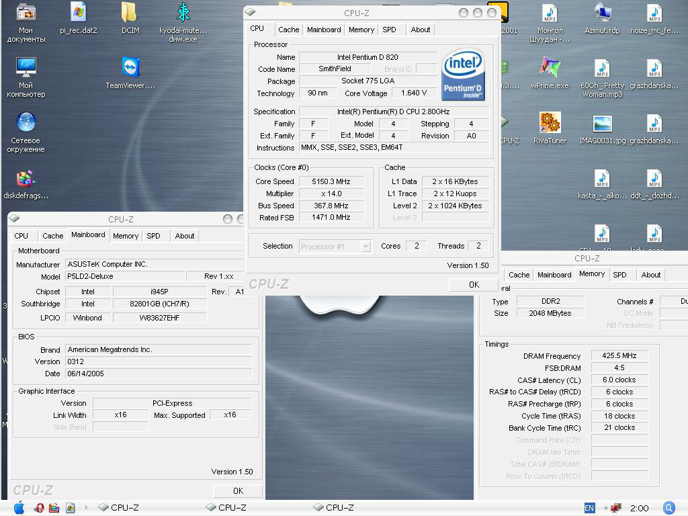This screenshot has width=688, height=516.
Task: Click the i945P chipset value
Action: (x=159, y=292)
